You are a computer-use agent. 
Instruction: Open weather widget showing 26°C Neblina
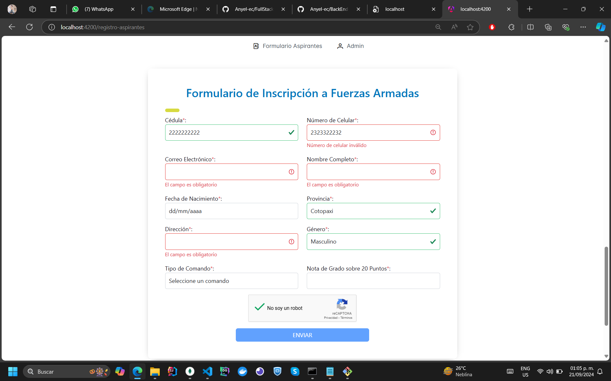pyautogui.click(x=458, y=371)
